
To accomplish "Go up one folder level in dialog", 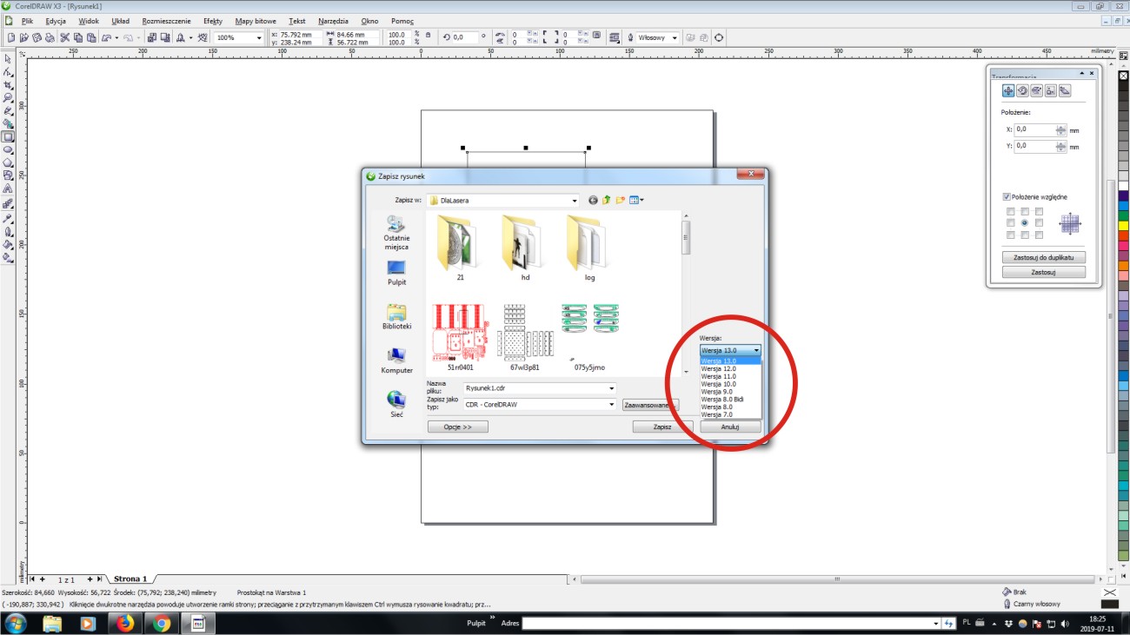I will coord(607,200).
